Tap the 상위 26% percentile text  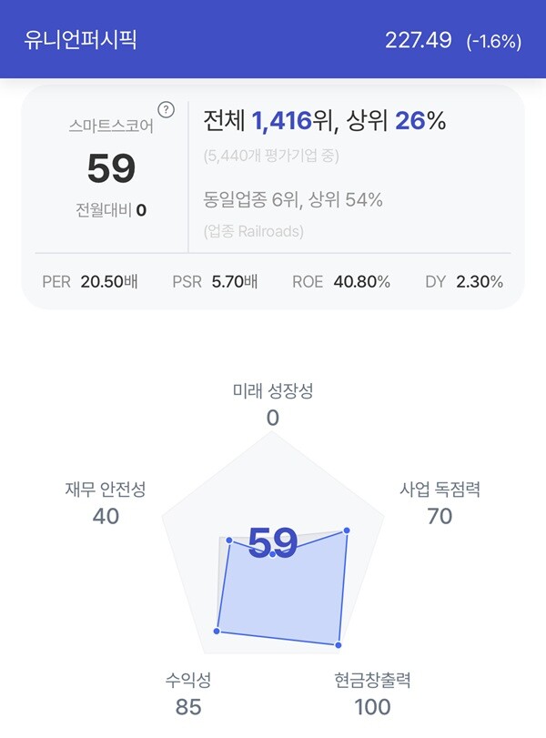point(396,121)
